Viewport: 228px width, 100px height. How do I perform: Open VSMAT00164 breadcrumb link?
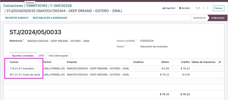point(37,6)
